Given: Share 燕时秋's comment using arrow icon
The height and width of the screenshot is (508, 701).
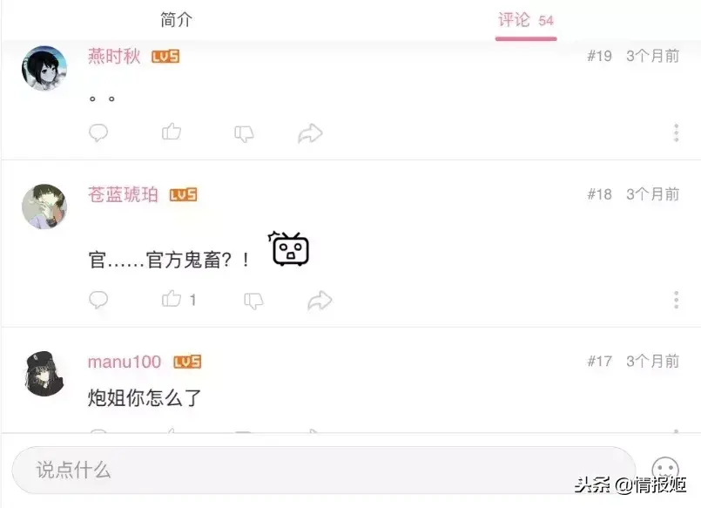Looking at the screenshot, I should coord(310,133).
